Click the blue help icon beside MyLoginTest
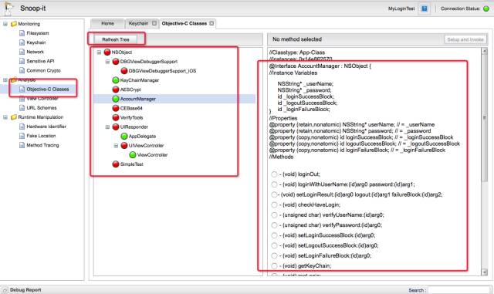 pyautogui.click(x=425, y=8)
